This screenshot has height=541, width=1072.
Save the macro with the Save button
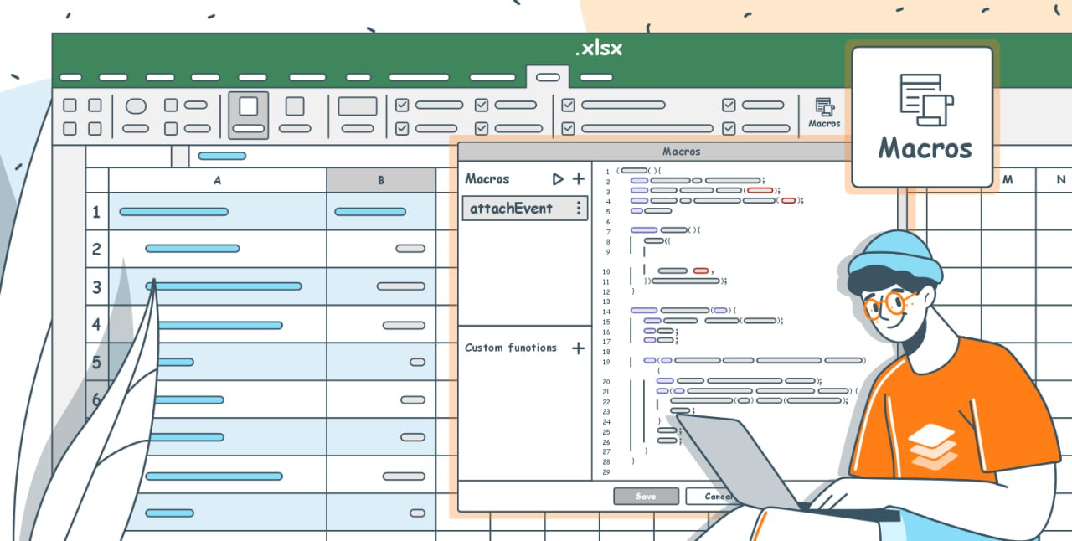click(x=646, y=496)
